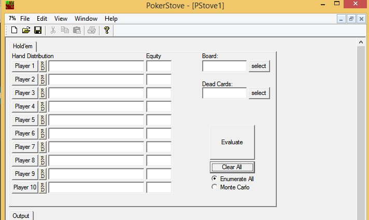Click the Clear All button
This screenshot has height=220, width=369.
[x=232, y=167]
